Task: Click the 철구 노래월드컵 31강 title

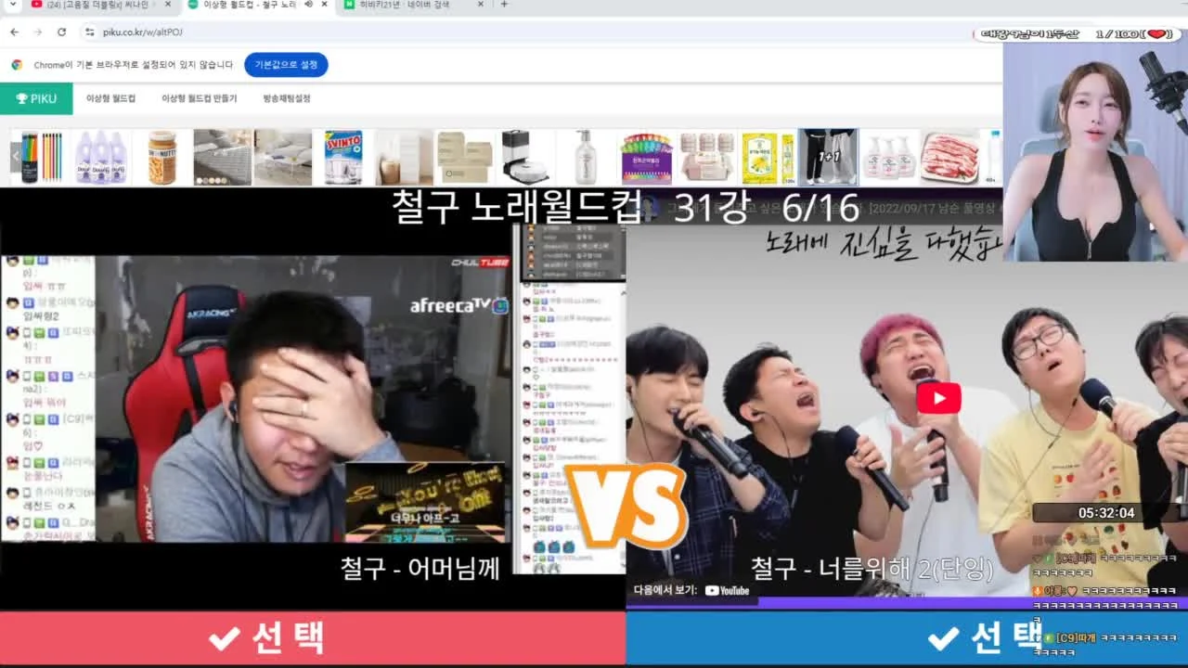Action: pyautogui.click(x=570, y=208)
